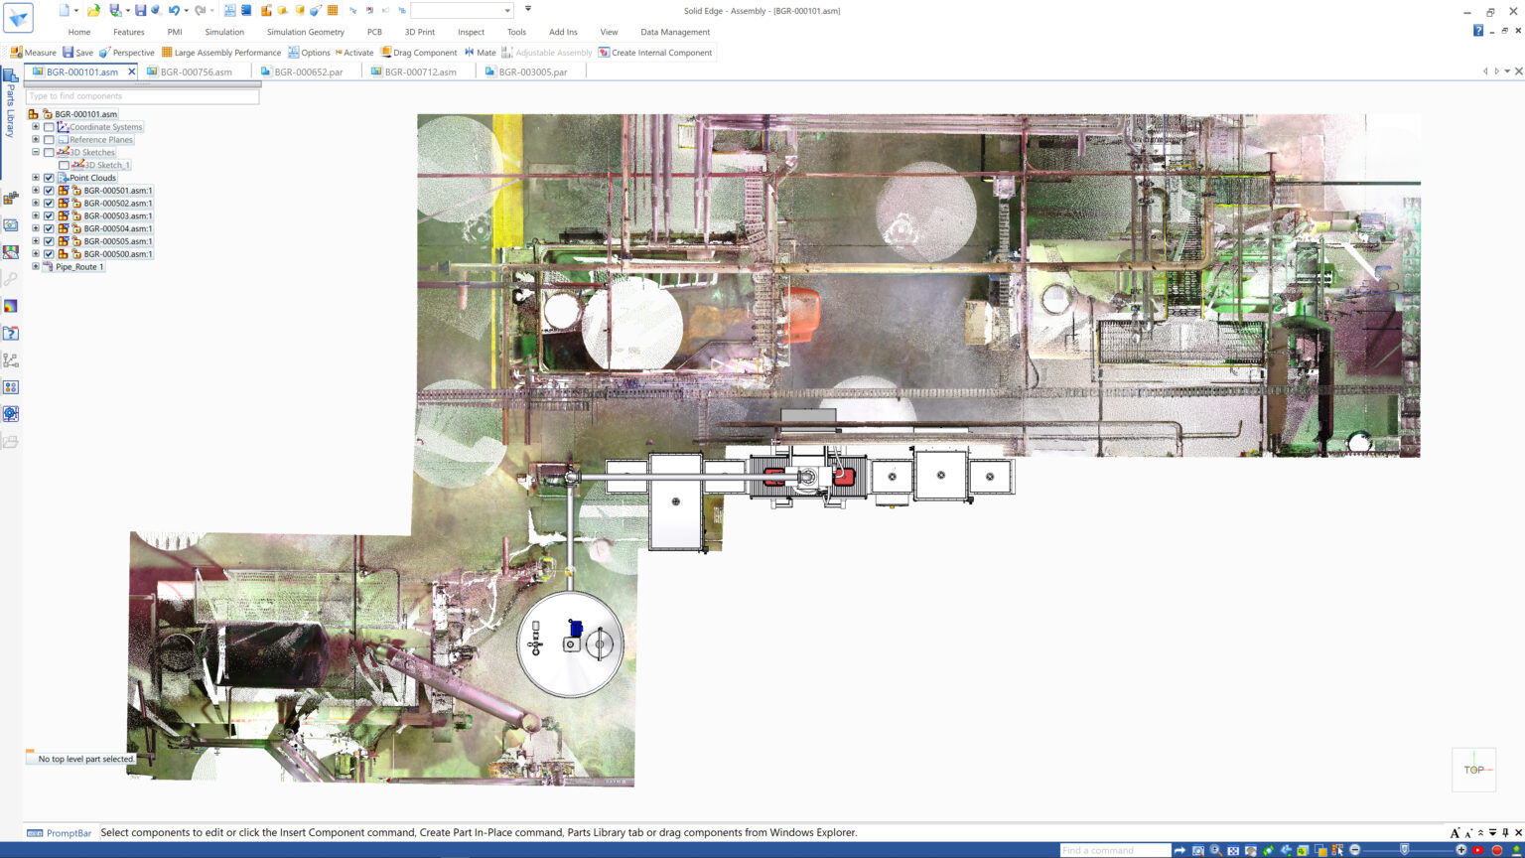
Task: Click the Activate command label
Action: (x=357, y=53)
